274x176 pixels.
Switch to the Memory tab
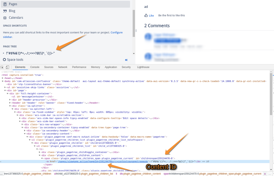click(96, 67)
